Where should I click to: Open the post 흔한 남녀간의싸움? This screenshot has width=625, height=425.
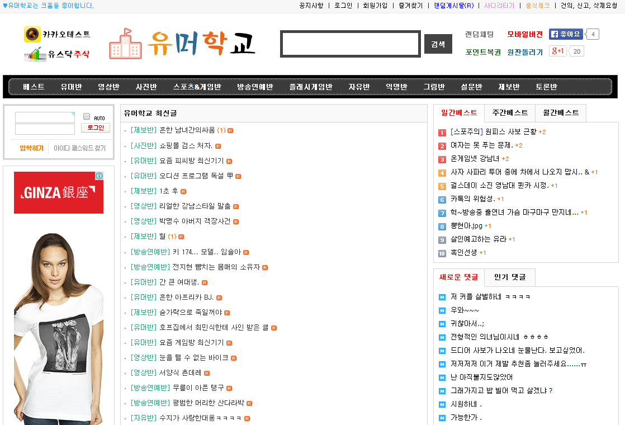[187, 130]
